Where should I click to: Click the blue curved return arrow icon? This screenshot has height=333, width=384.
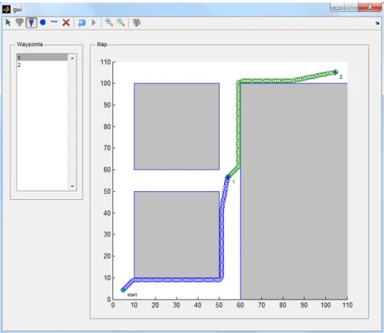coord(82,23)
